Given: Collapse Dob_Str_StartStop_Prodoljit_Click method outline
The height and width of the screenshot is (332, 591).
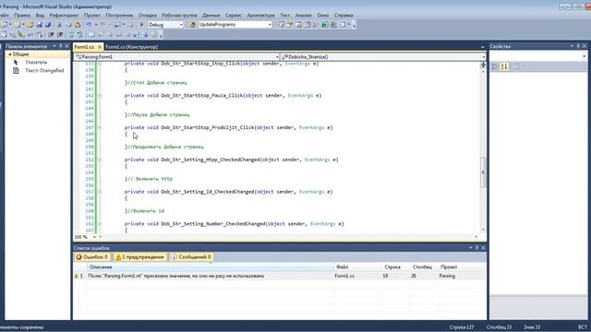Looking at the screenshot, I should 100,127.
